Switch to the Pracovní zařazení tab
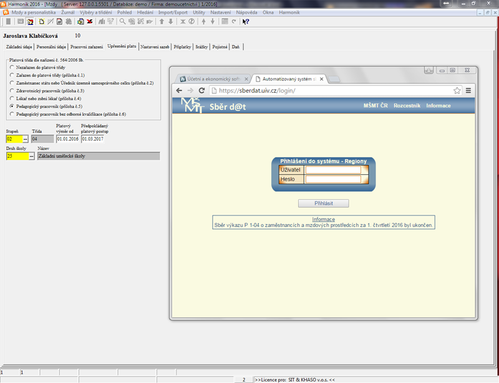The width and height of the screenshot is (499, 383). [x=87, y=47]
